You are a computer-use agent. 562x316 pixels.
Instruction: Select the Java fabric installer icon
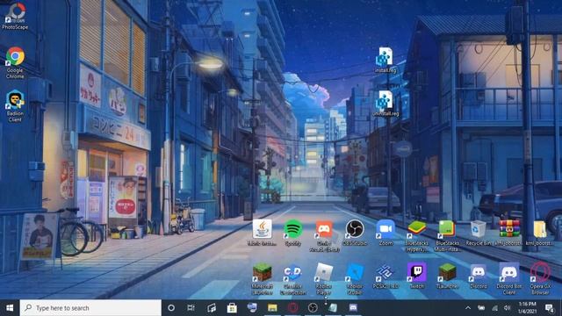[262, 233]
